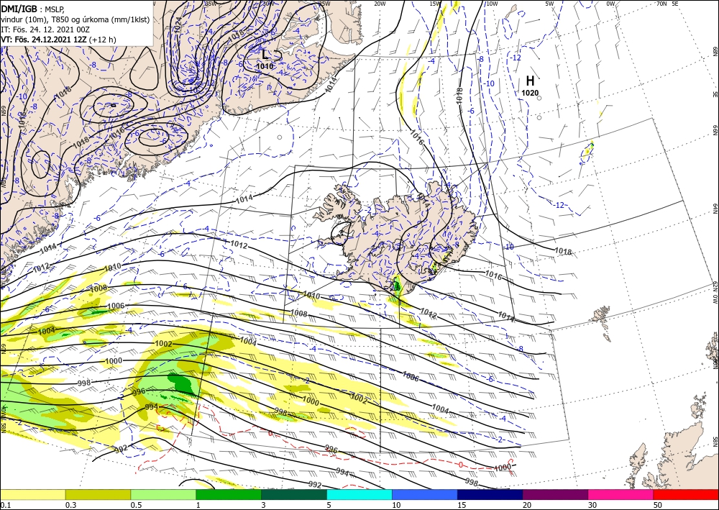Click the 'vindur (10m), T850 og úrkoma' line

(x=75, y=19)
